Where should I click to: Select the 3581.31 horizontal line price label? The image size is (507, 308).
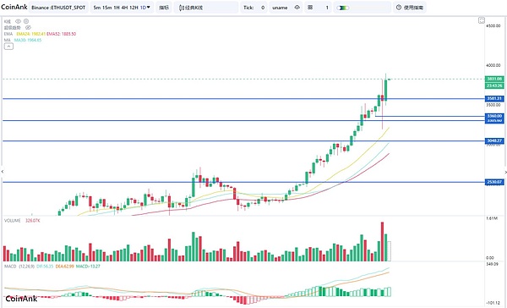(494, 98)
